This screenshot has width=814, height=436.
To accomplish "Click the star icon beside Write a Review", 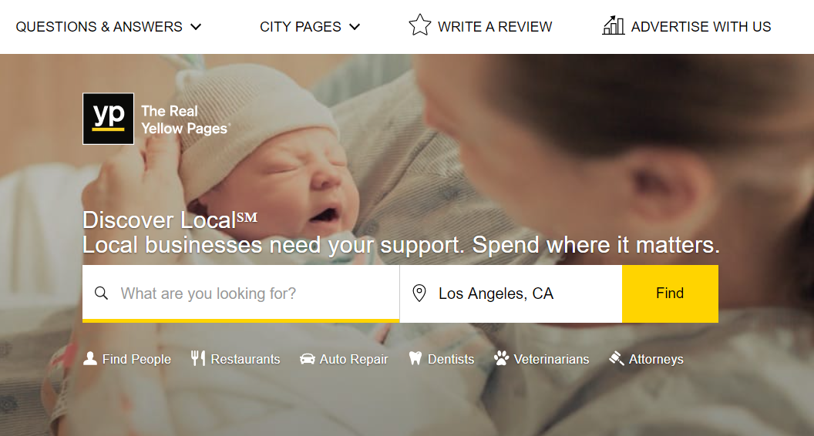I will [420, 25].
